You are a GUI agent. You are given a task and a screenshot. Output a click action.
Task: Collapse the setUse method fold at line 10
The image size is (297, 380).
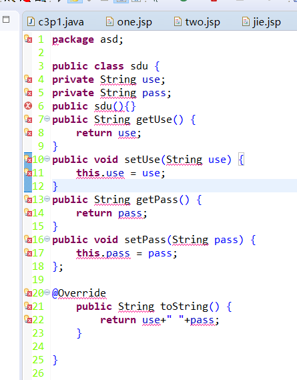(47, 159)
